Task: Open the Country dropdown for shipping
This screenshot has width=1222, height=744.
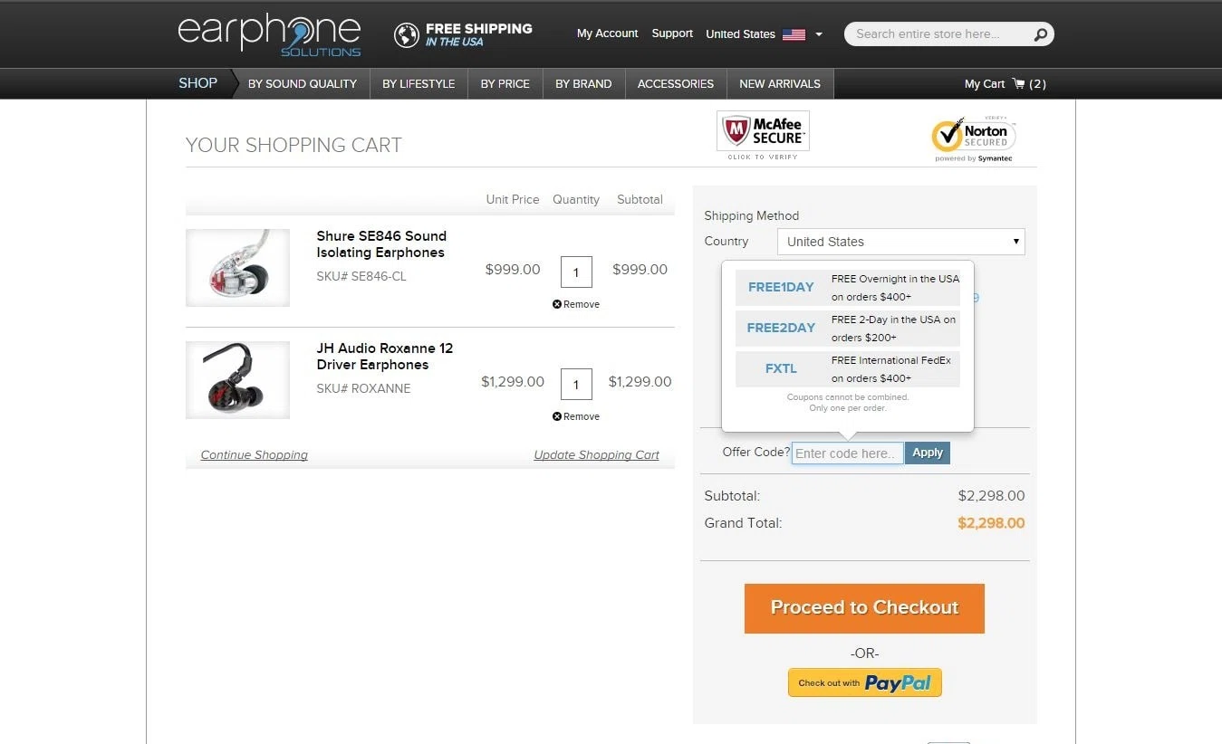Action: (901, 242)
